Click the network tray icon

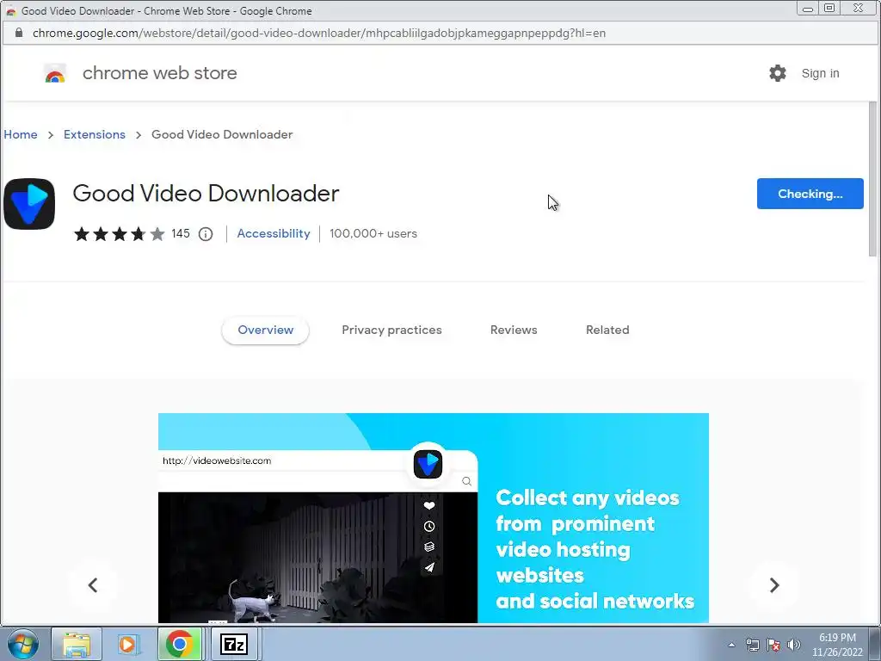coord(752,645)
